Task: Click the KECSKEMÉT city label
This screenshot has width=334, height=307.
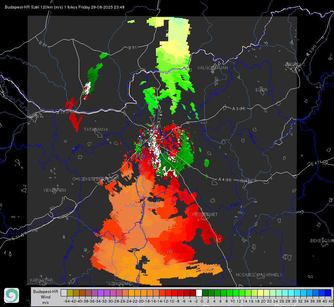Action: 205,214
